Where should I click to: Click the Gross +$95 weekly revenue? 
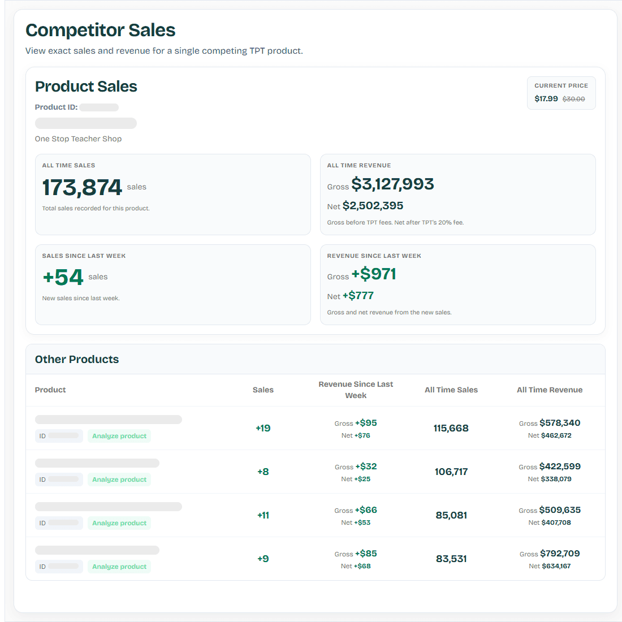[x=356, y=423]
